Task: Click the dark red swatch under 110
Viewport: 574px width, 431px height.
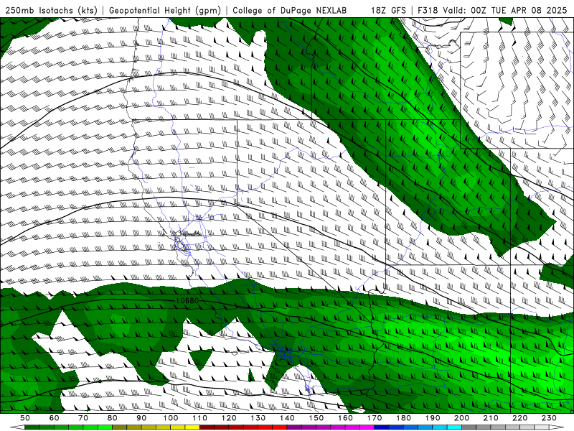Action: point(207,427)
